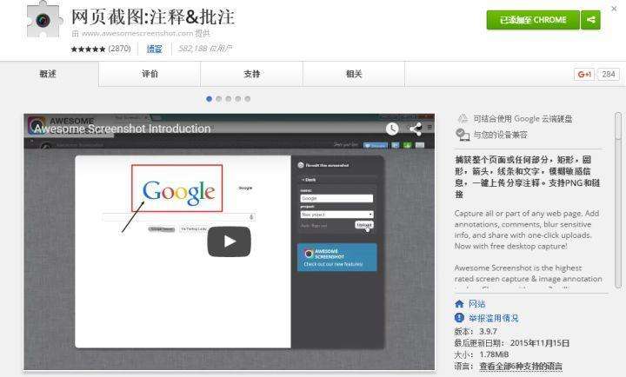The image size is (626, 377).
Task: Click the five-star rating (2870)
Action: [101, 49]
